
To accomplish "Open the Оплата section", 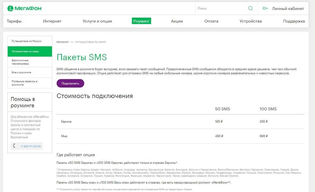I will [211, 21].
